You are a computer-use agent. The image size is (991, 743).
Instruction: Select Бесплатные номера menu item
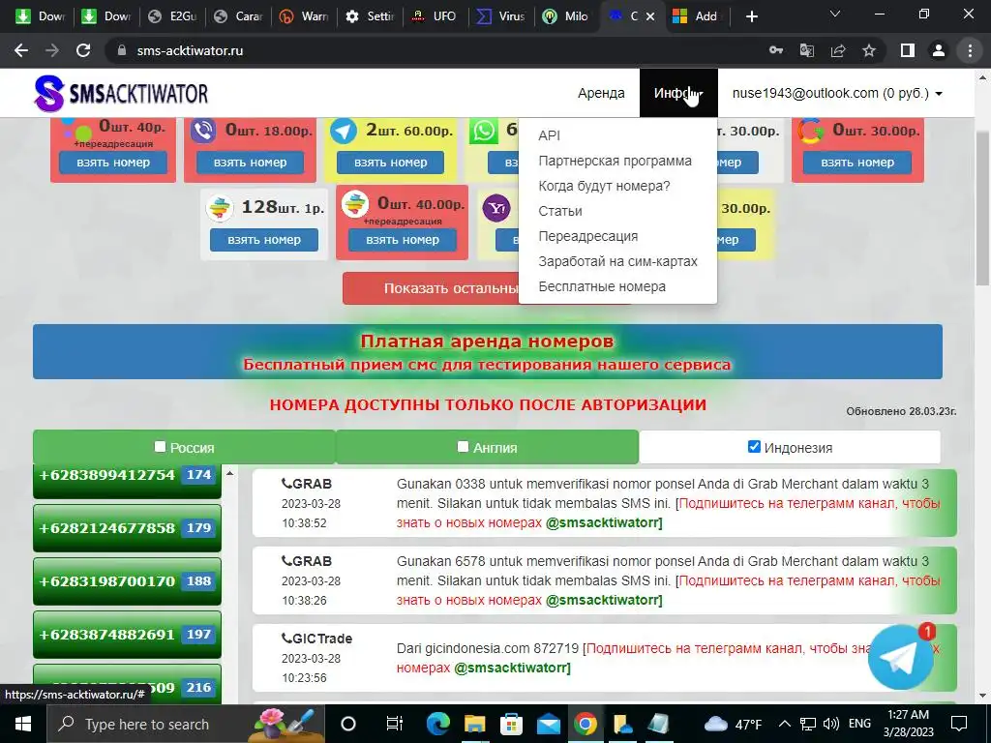point(602,286)
